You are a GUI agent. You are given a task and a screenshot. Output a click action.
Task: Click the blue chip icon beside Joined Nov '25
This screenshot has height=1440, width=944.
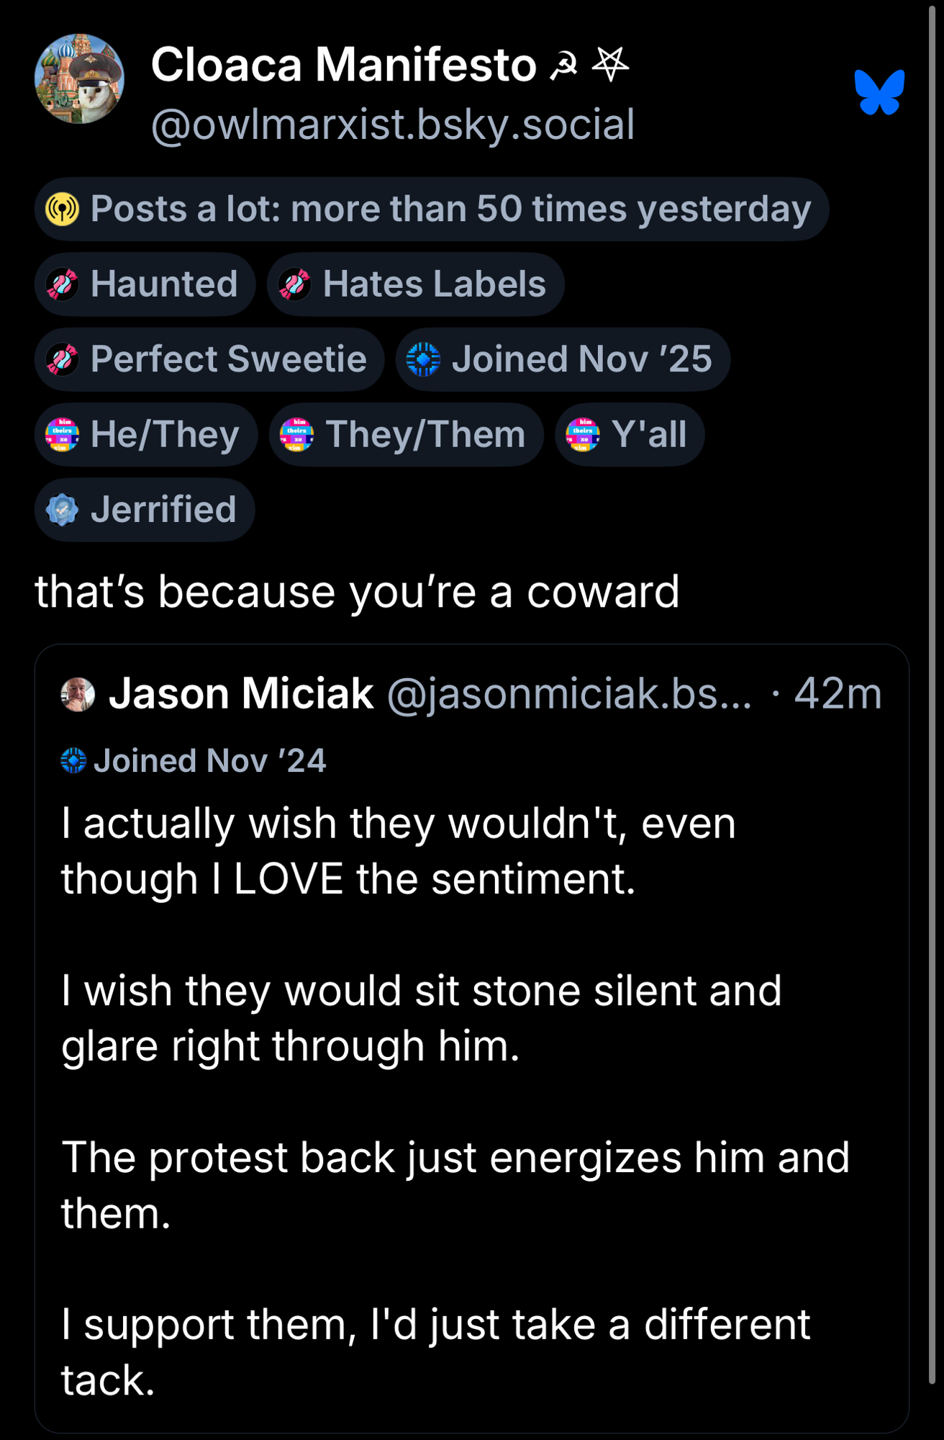(423, 359)
